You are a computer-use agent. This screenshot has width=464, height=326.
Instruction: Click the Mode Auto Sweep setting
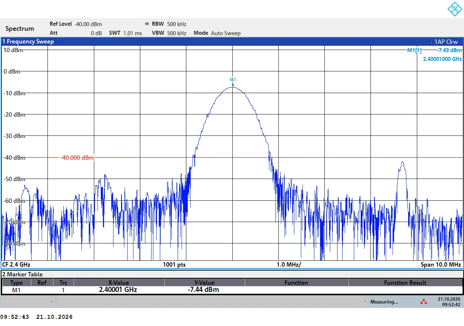coord(217,33)
